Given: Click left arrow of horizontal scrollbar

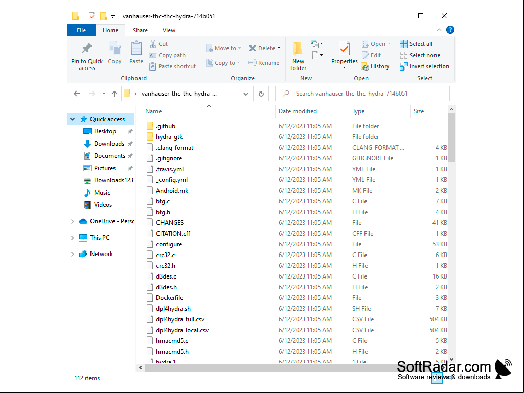Looking at the screenshot, I should pyautogui.click(x=141, y=367).
